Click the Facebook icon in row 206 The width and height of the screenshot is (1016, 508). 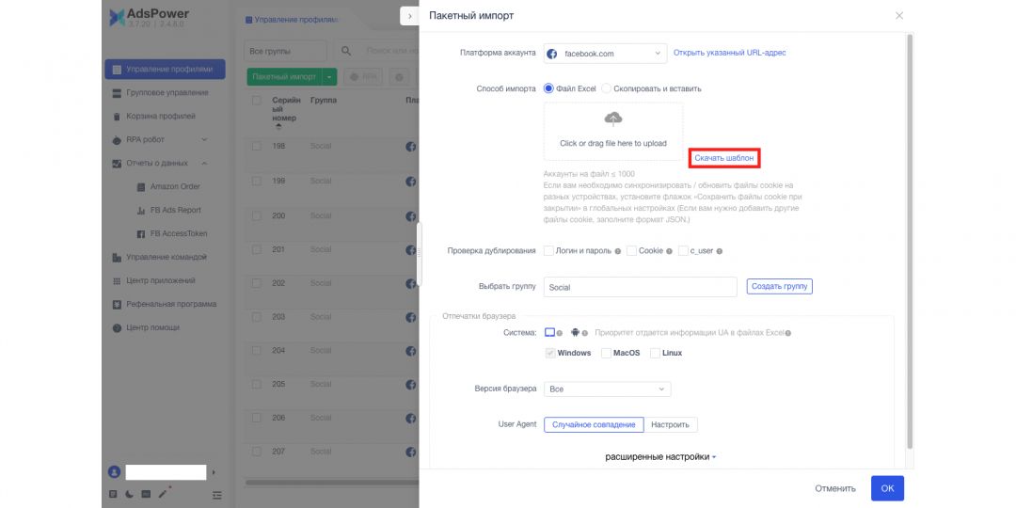[x=411, y=418]
